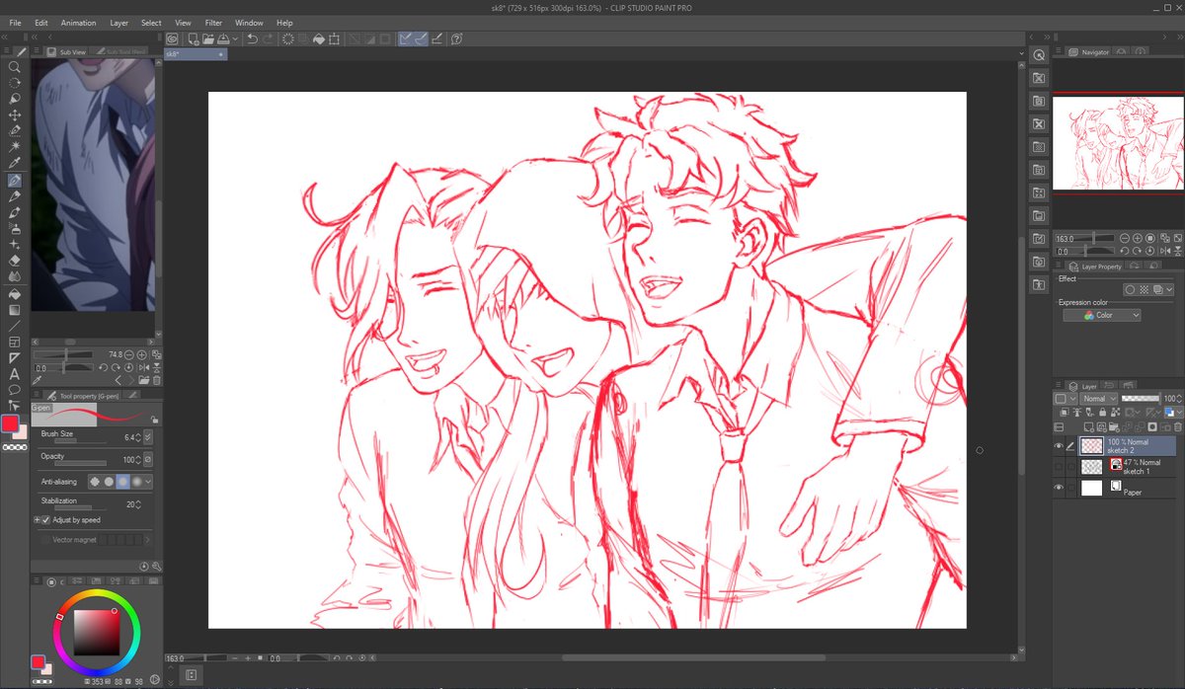The height and width of the screenshot is (689, 1185).
Task: Expand the anti-aliasing options arrow
Action: pos(149,482)
